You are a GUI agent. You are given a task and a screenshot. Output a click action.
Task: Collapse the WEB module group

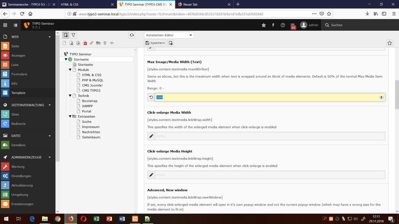click(49, 36)
